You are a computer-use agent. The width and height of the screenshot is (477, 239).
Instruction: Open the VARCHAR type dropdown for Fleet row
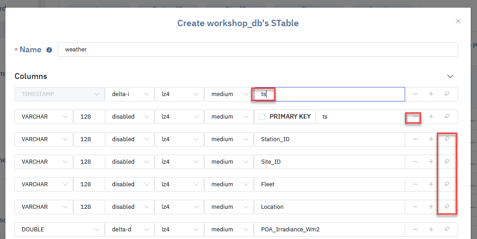point(43,184)
